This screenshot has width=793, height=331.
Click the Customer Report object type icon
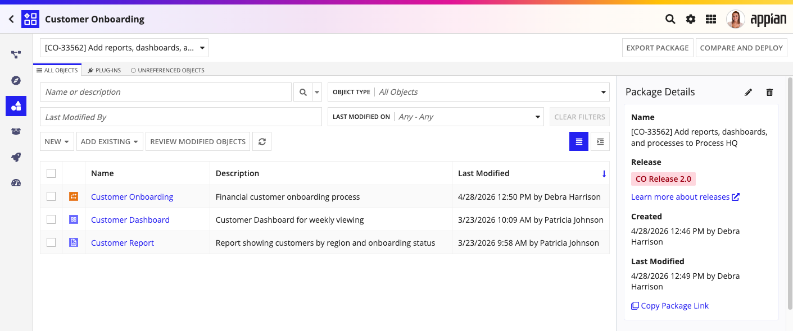coord(74,242)
